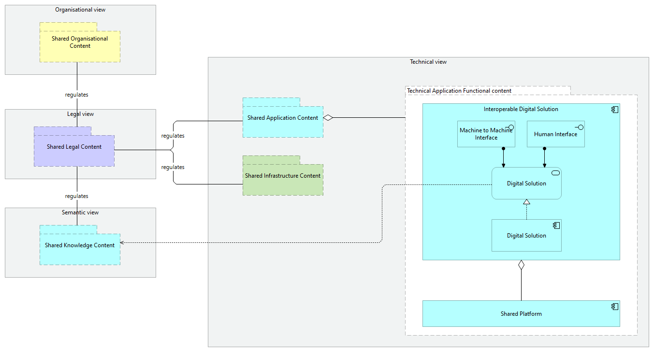Select the Shared Knowledge Content box
The width and height of the screenshot is (654, 352).
pyautogui.click(x=80, y=245)
